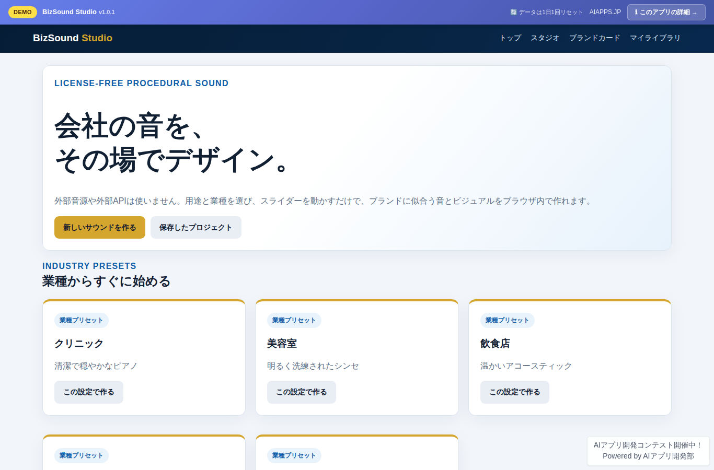Click the 'データは1日1回リセット' notice
Screen dimensions: 714x470
click(x=547, y=12)
